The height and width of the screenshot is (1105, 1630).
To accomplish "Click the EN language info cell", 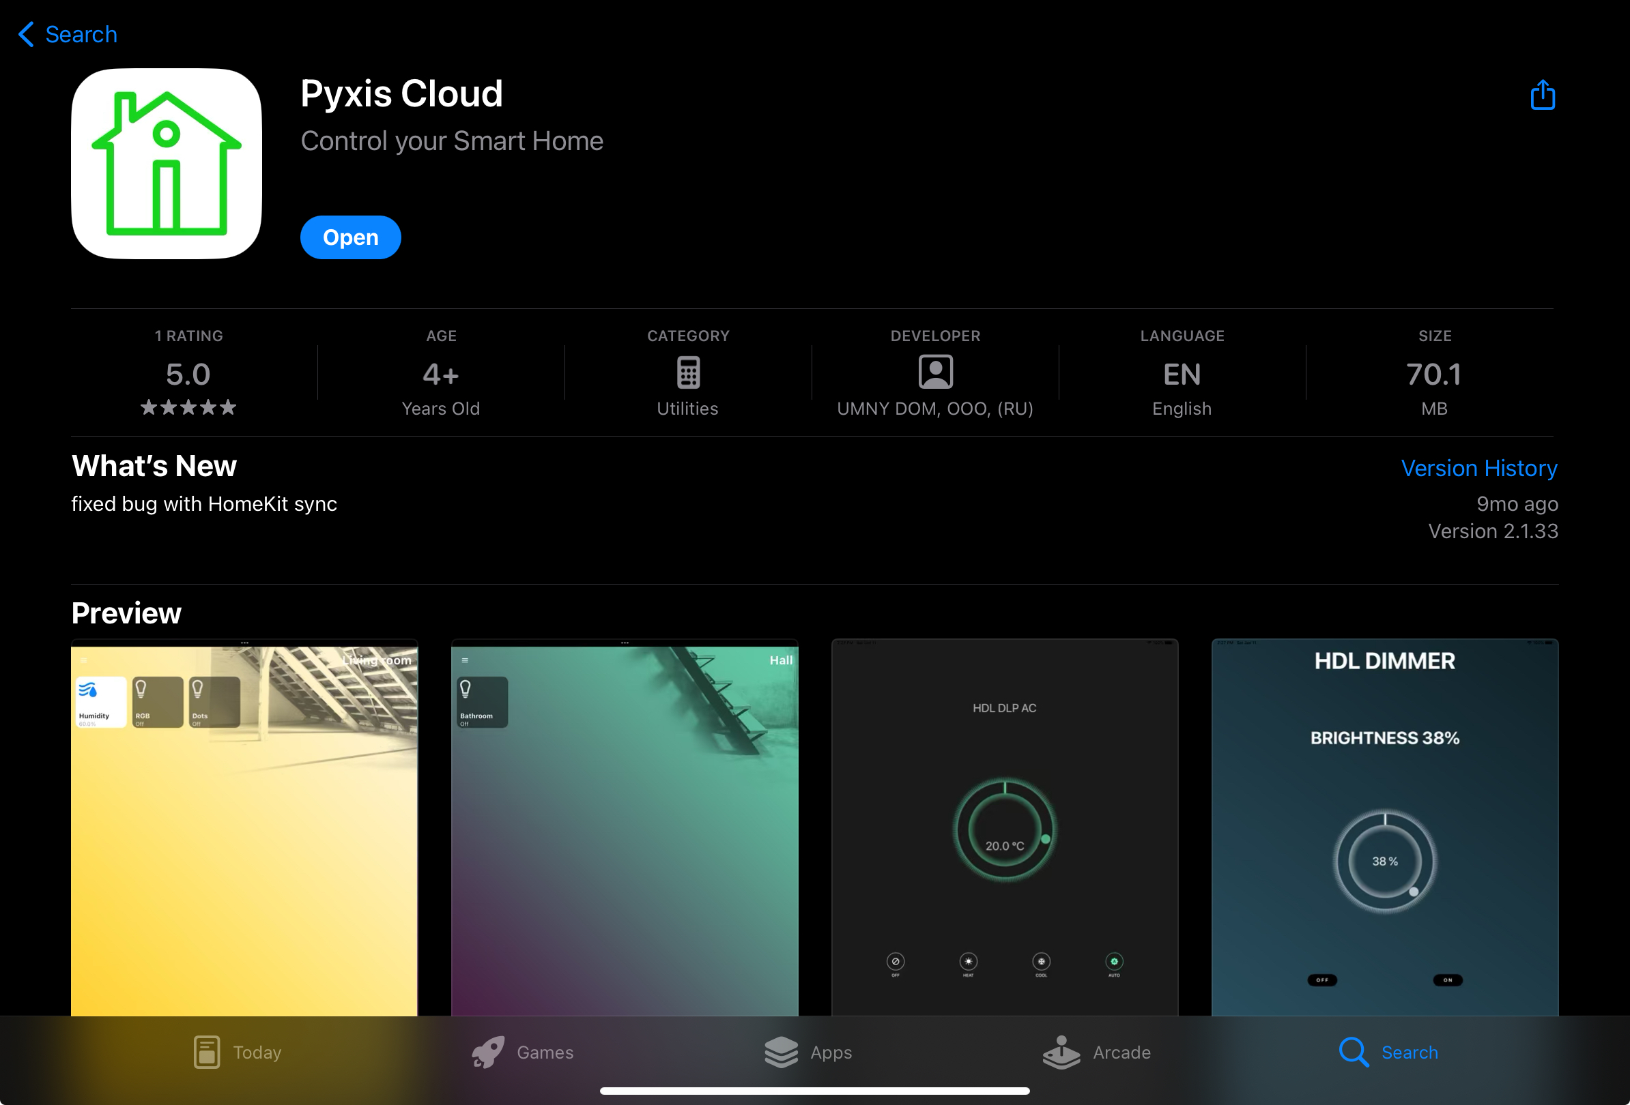I will 1182,375.
